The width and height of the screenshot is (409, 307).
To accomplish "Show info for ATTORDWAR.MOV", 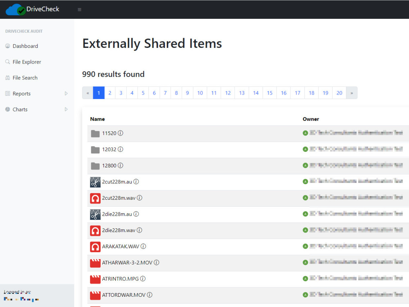I will point(149,295).
